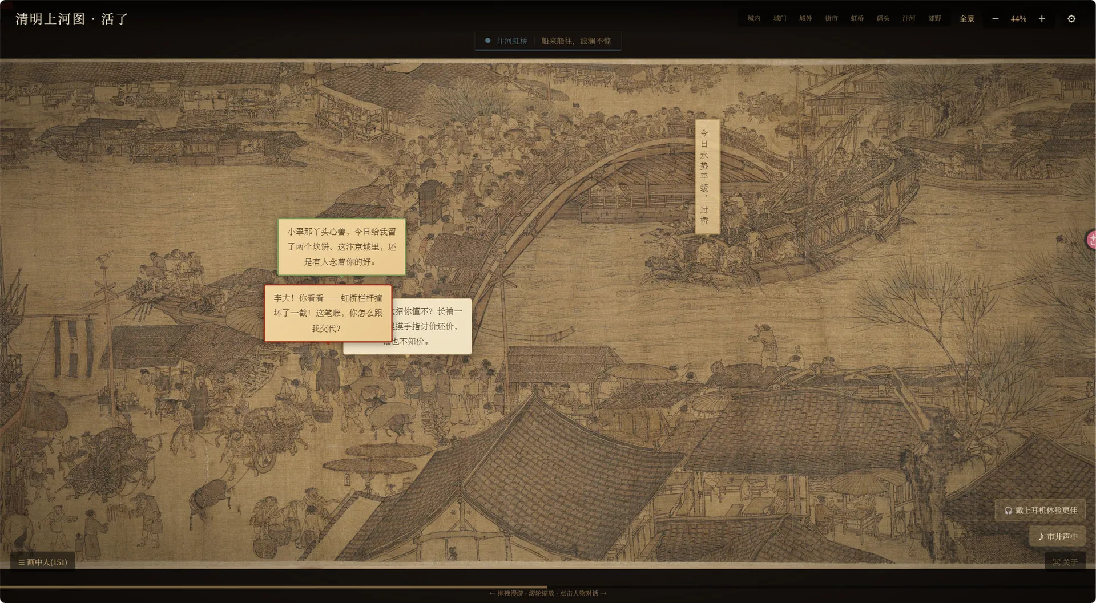Open the settings gear icon
The width and height of the screenshot is (1096, 603).
pyautogui.click(x=1071, y=19)
